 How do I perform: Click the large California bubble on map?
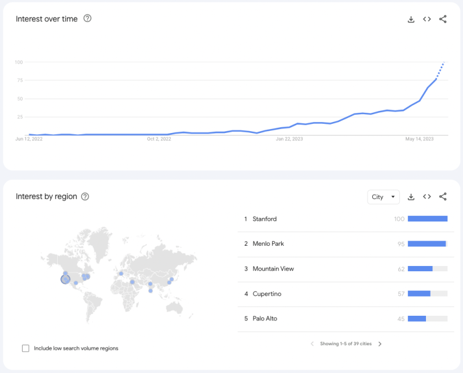65,279
